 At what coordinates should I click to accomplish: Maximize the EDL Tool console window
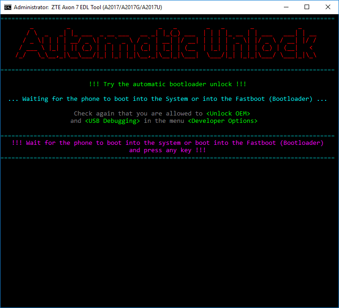point(306,7)
